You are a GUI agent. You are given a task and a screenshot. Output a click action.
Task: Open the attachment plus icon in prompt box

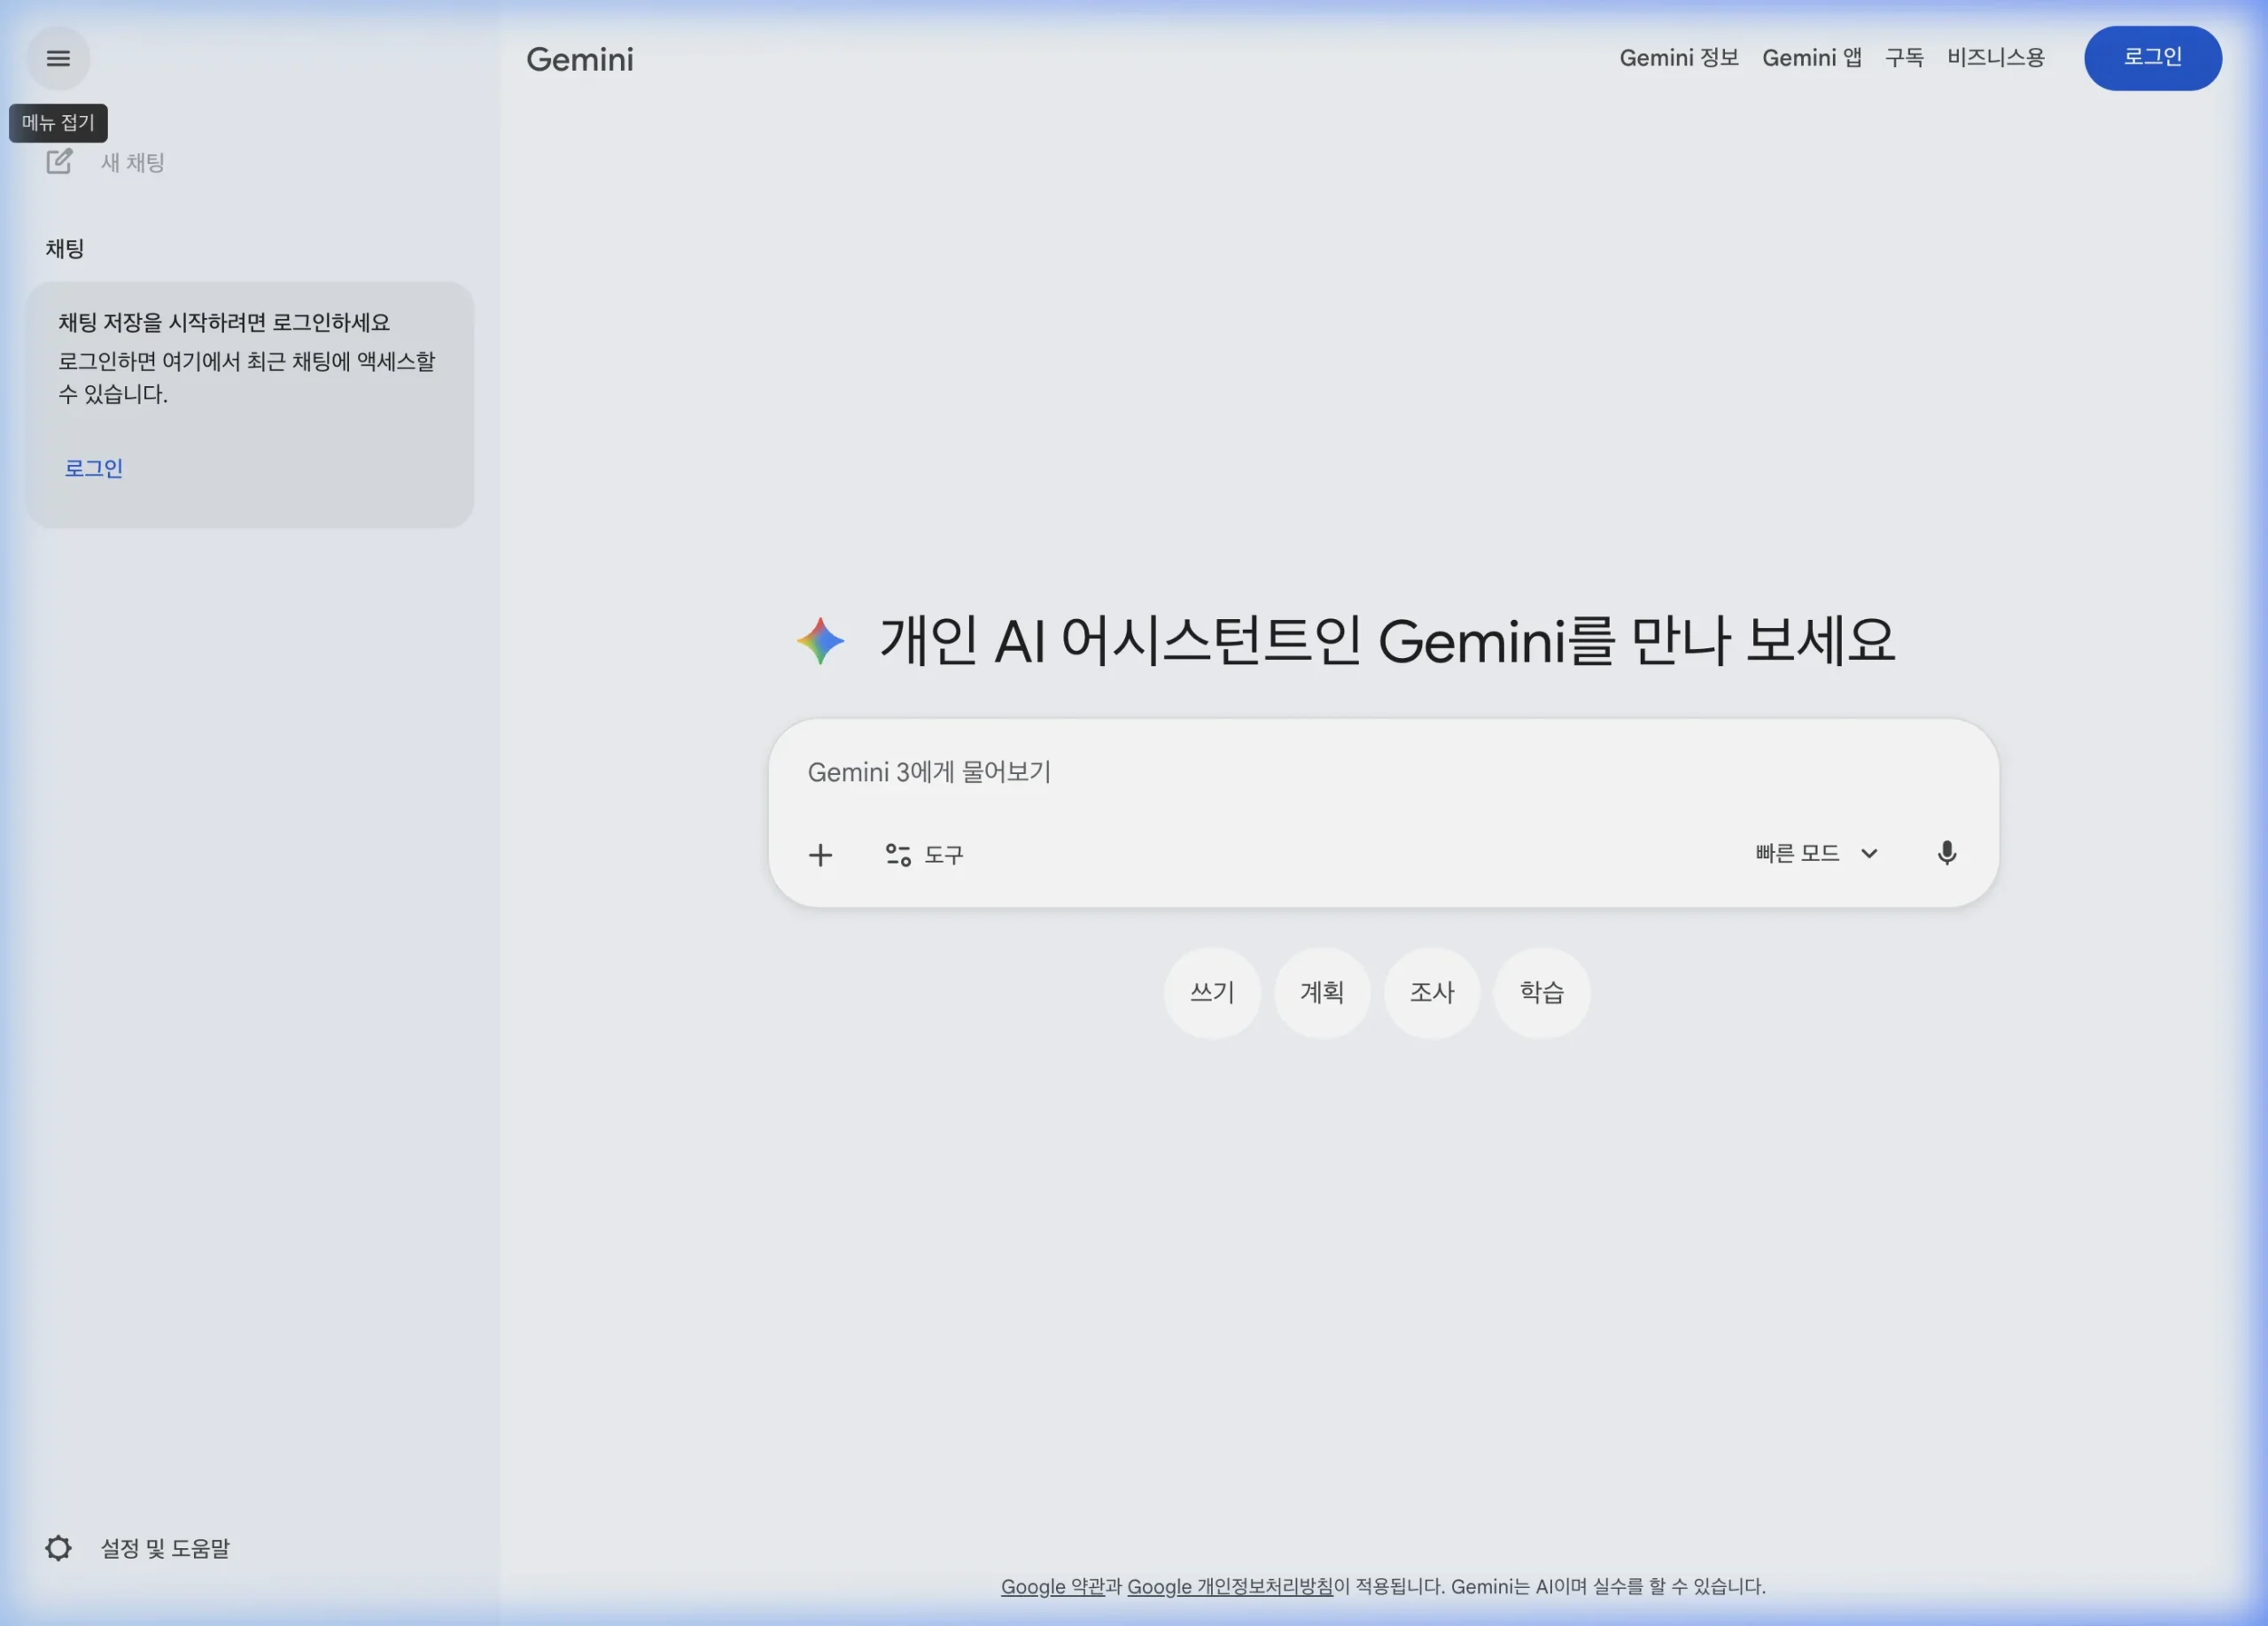pos(819,855)
